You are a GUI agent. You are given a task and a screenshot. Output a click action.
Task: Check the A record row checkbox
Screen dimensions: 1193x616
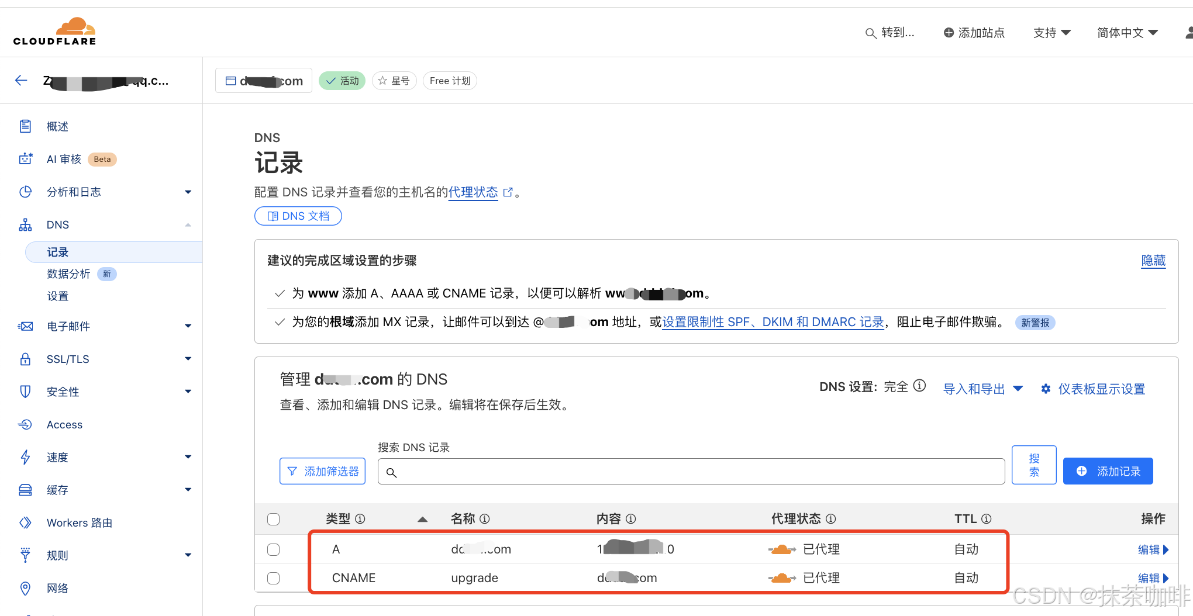(x=273, y=549)
